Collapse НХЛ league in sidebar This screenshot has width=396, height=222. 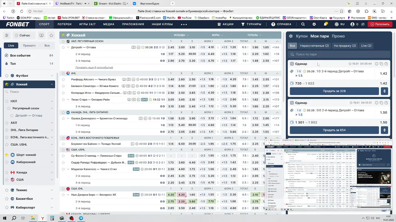coord(52,101)
